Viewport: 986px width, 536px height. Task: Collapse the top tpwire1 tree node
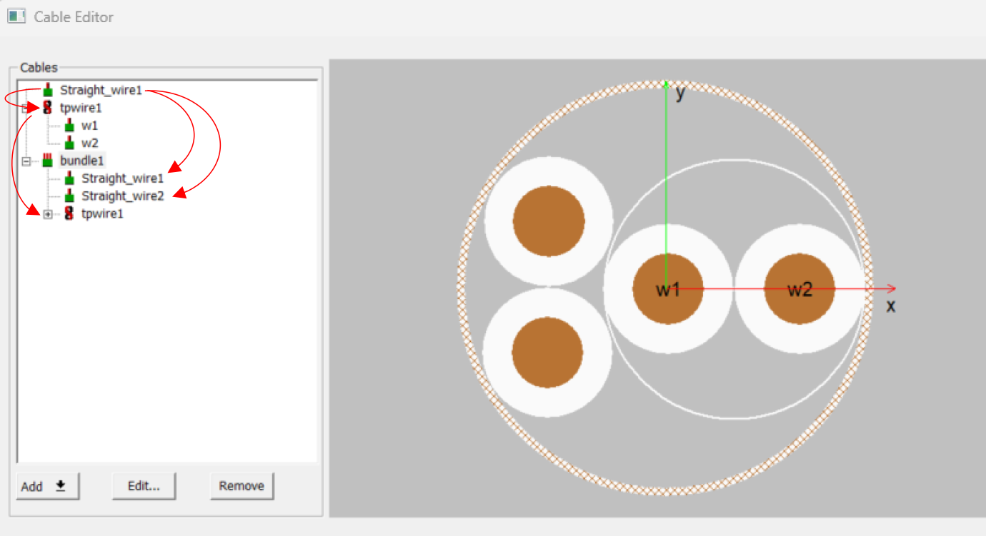pos(25,107)
